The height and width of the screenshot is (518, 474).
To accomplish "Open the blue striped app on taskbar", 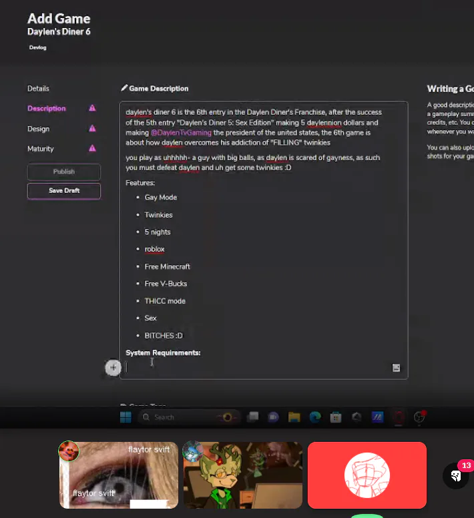I will click(377, 417).
